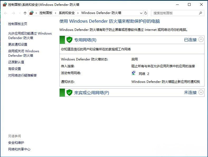
Task: Click the firewall icon in title bar
Action: 5,4
